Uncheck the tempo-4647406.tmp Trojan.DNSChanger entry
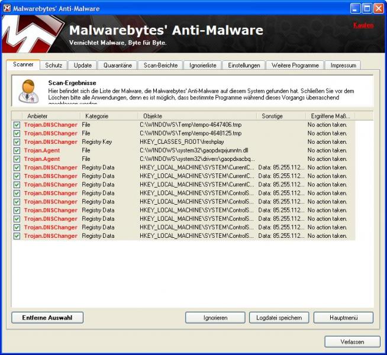387x355 pixels. [17, 125]
